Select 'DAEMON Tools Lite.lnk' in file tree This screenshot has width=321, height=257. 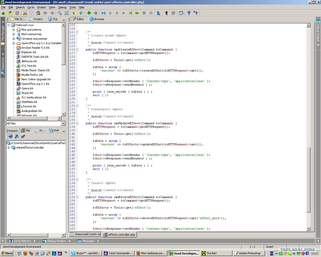(x=35, y=57)
